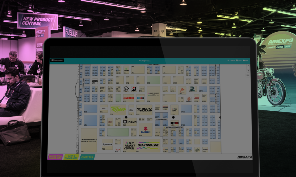The image size is (296, 177).
Task: Select the Turn14 booth 829
Action: pos(144,110)
